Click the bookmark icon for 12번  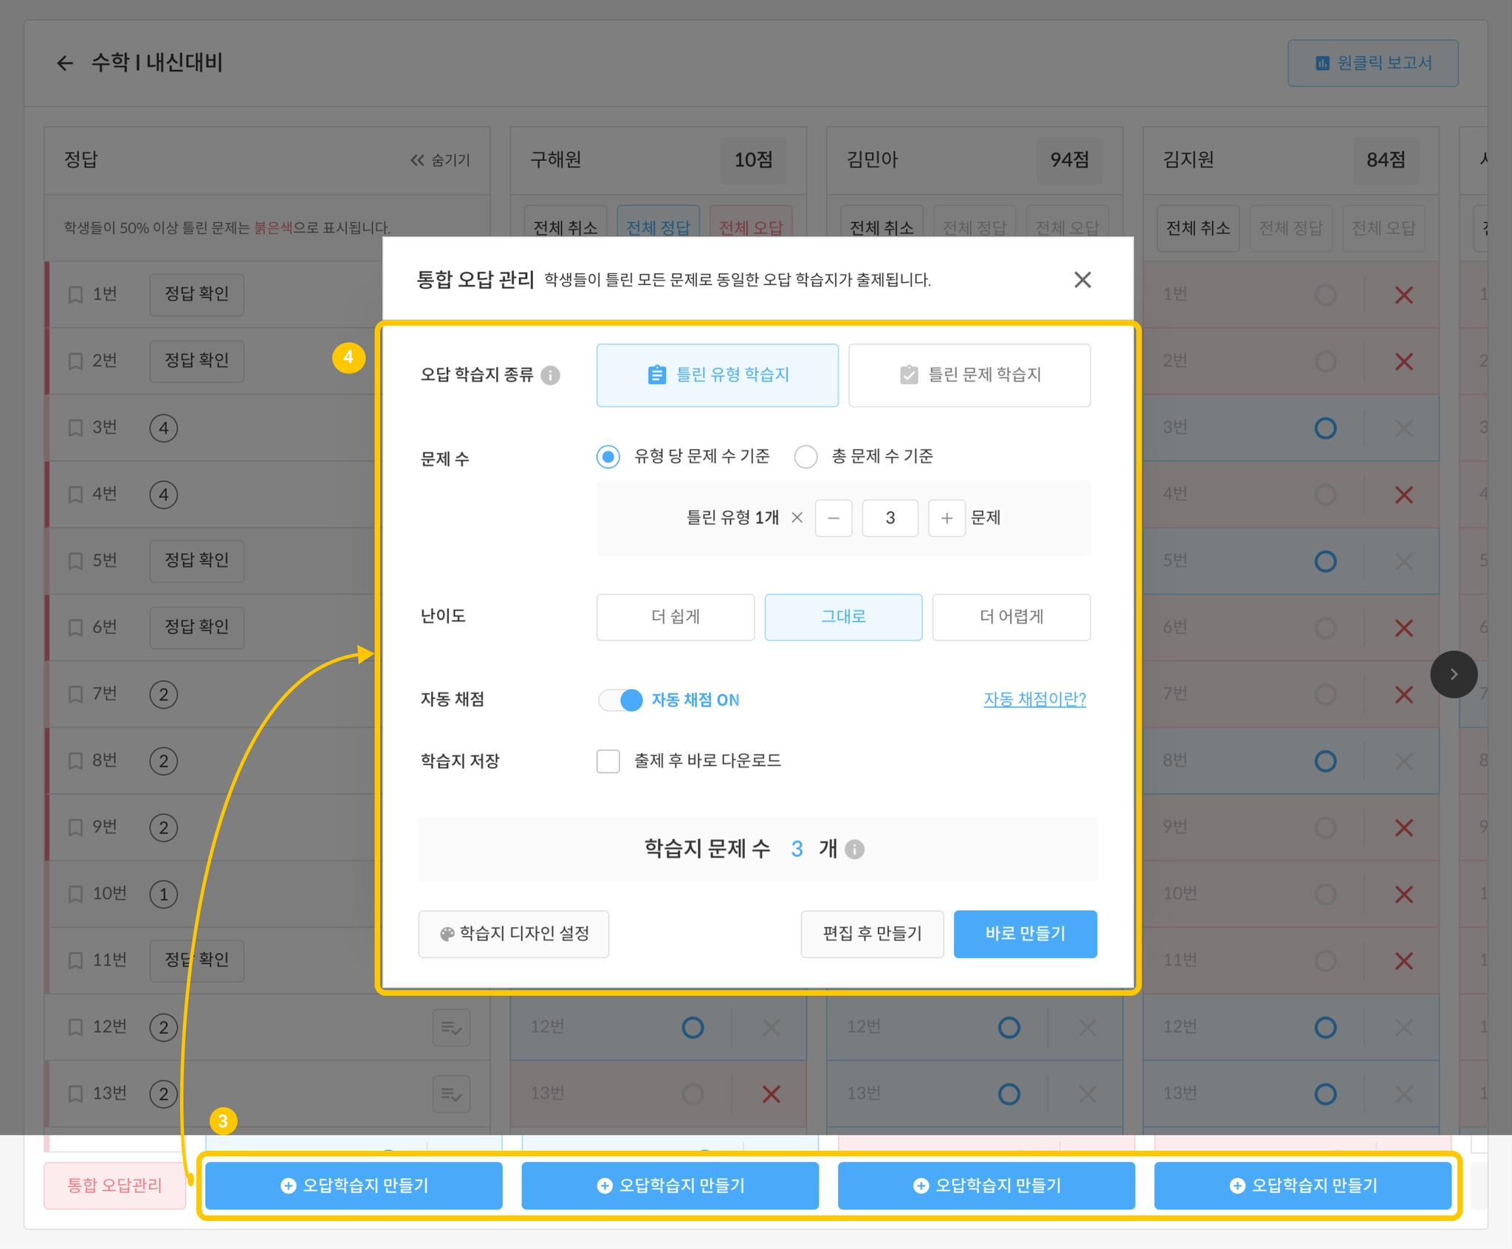coord(75,1027)
